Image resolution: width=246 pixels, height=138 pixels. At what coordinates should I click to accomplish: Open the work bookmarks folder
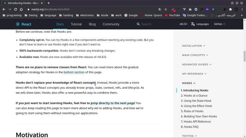tap(116, 15)
